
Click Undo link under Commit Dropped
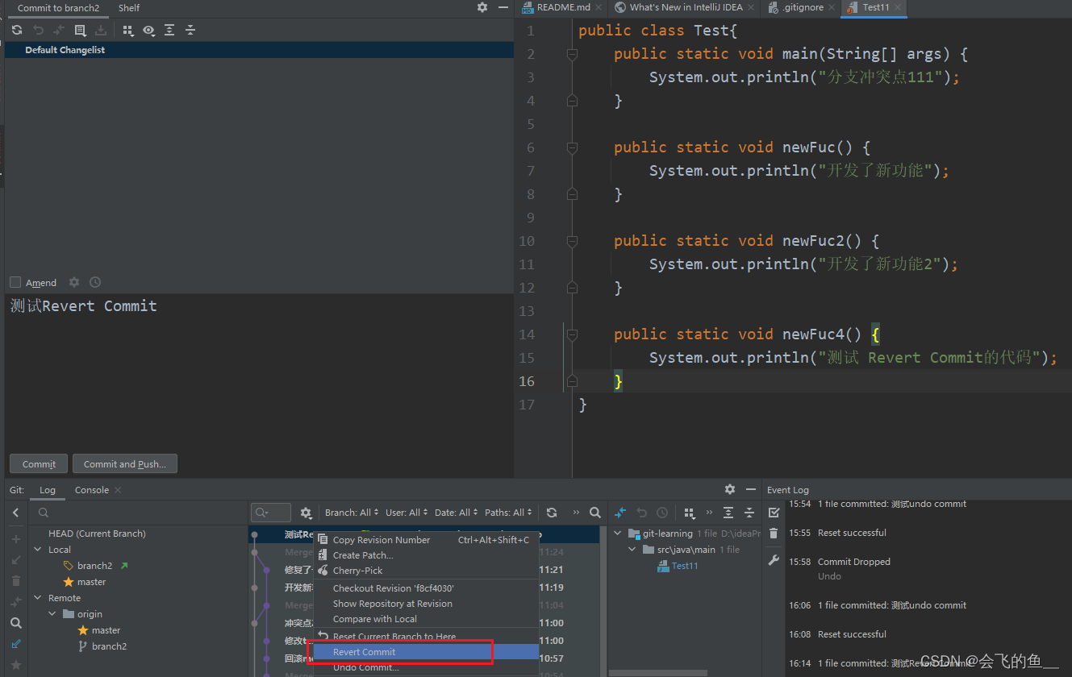[829, 576]
